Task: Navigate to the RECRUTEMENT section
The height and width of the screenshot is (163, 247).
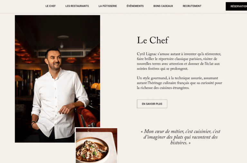Action: pyautogui.click(x=192, y=6)
